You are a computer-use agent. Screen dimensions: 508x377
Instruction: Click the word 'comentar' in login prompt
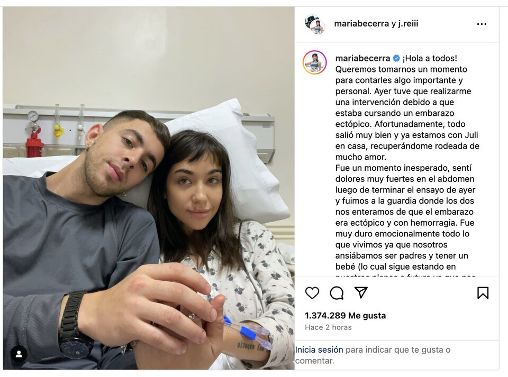click(313, 361)
